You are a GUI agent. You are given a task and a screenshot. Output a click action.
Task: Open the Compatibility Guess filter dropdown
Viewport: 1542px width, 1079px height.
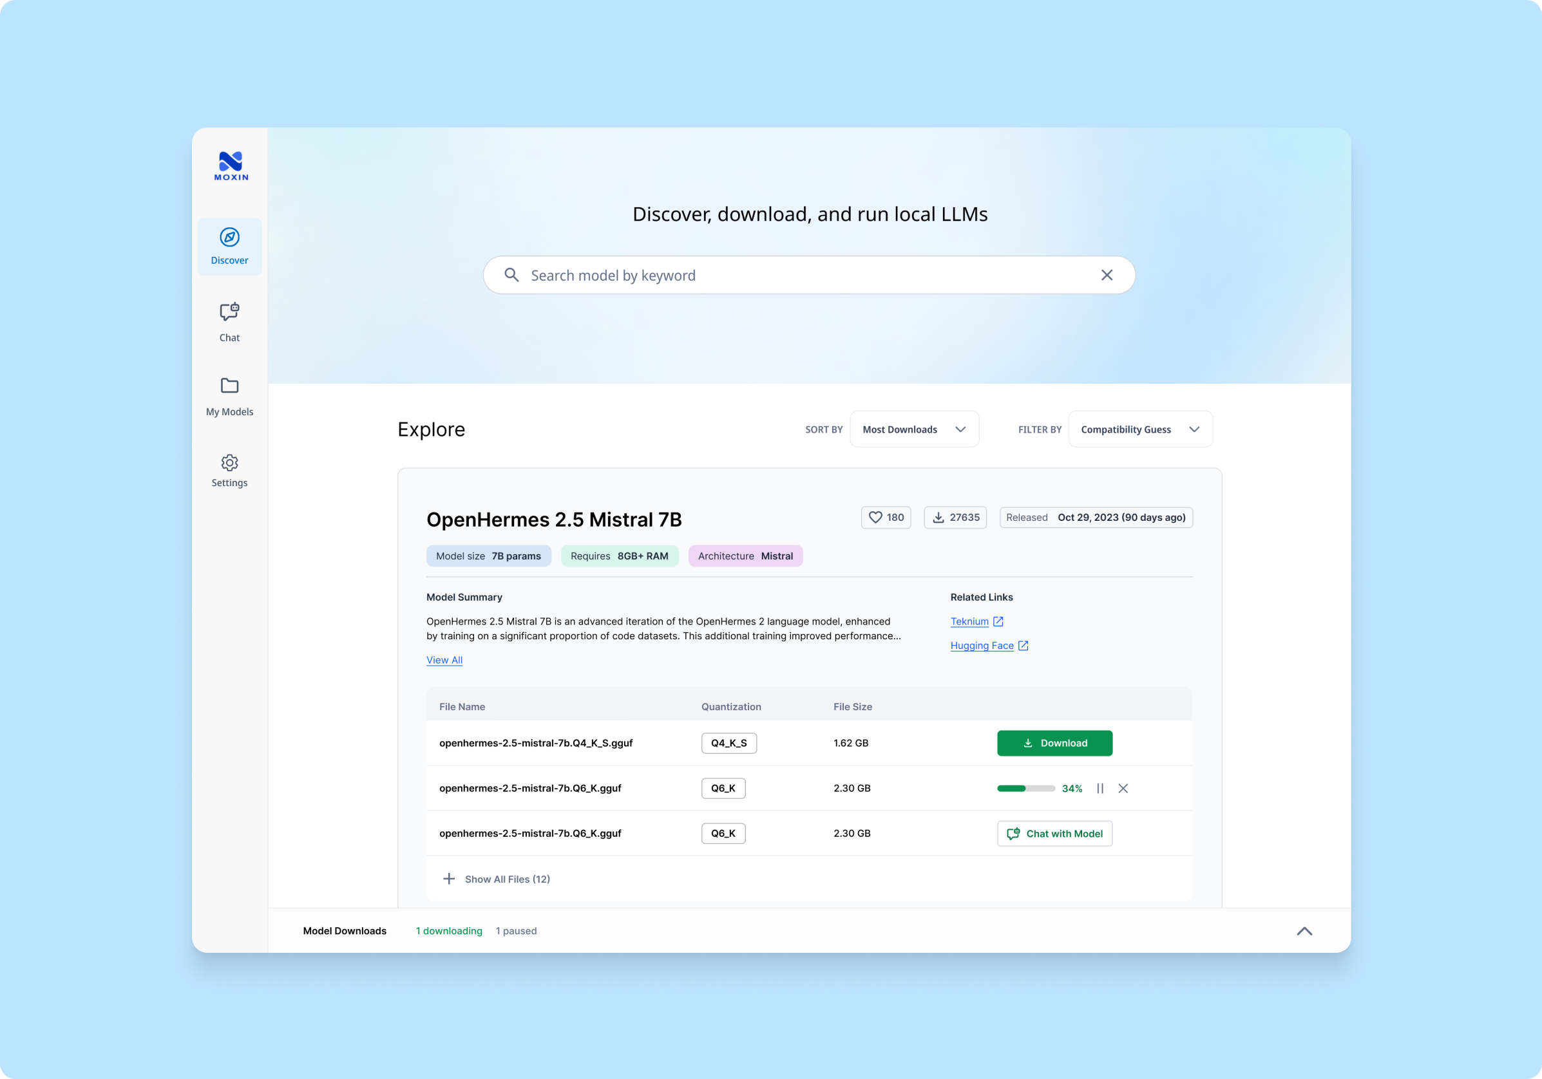(x=1139, y=429)
